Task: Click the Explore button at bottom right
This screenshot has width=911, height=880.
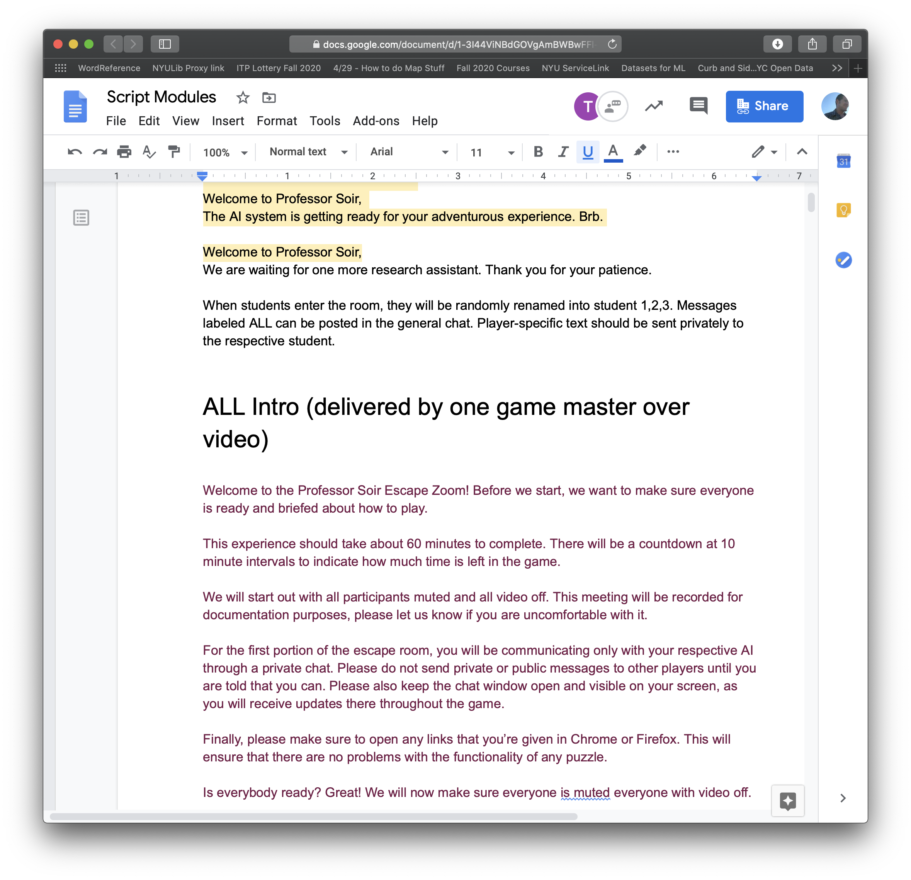Action: pyautogui.click(x=787, y=800)
